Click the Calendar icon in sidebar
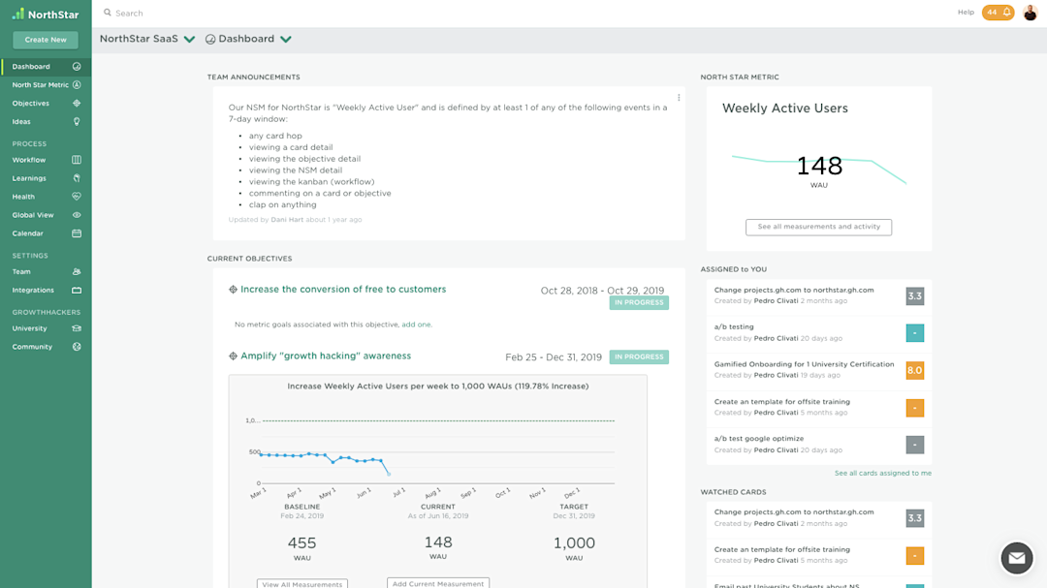1047x588 pixels. tap(77, 233)
